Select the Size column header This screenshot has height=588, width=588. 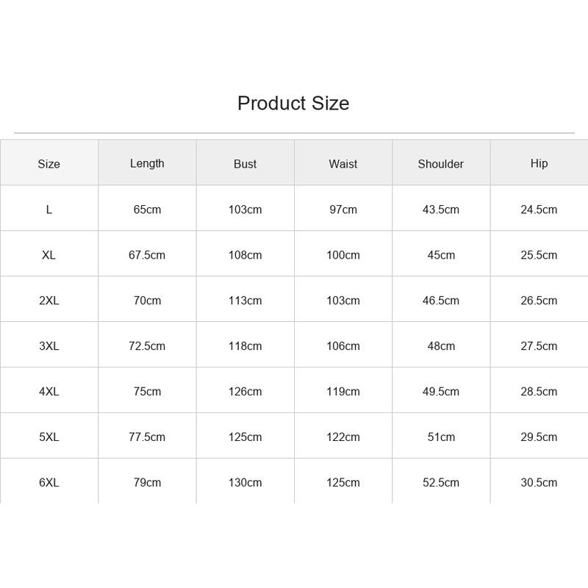coord(49,164)
